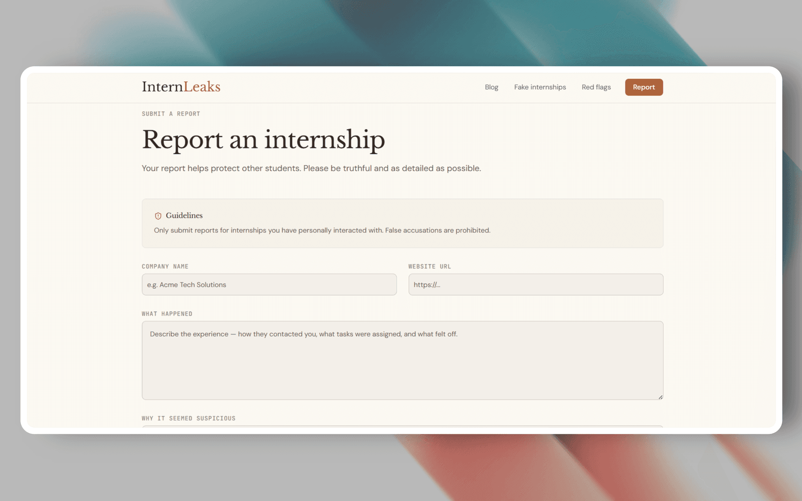Click the 'Only submit reports for internships' guideline text

point(322,231)
